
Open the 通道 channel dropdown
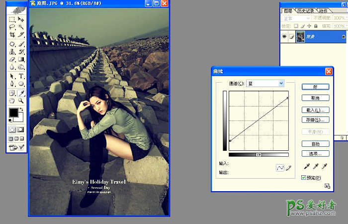(x=265, y=84)
